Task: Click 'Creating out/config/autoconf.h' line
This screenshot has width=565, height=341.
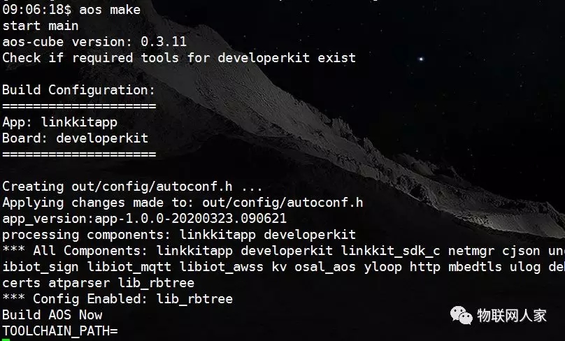Action: (x=132, y=187)
